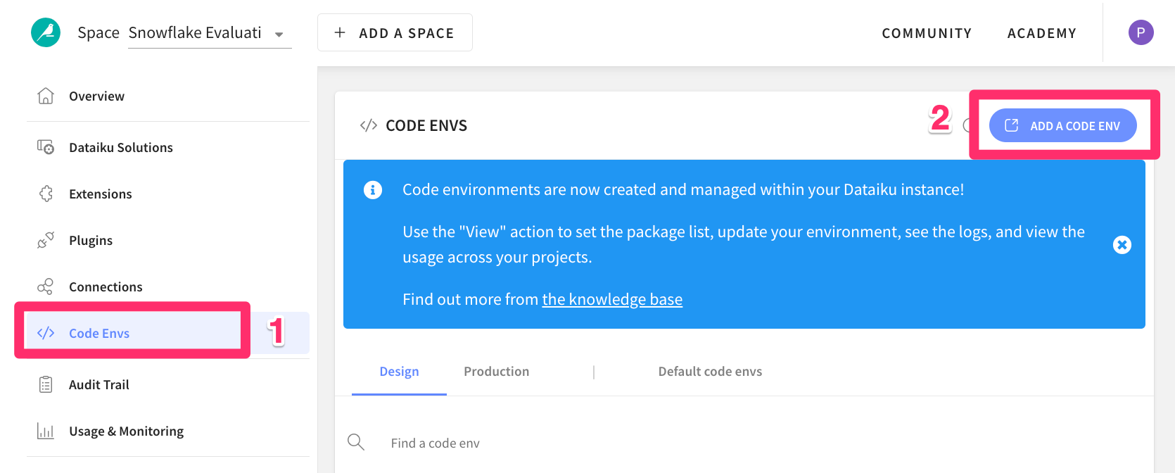The width and height of the screenshot is (1175, 473).
Task: Click the text beginning 'Use the "View" action'
Action: tap(744, 244)
